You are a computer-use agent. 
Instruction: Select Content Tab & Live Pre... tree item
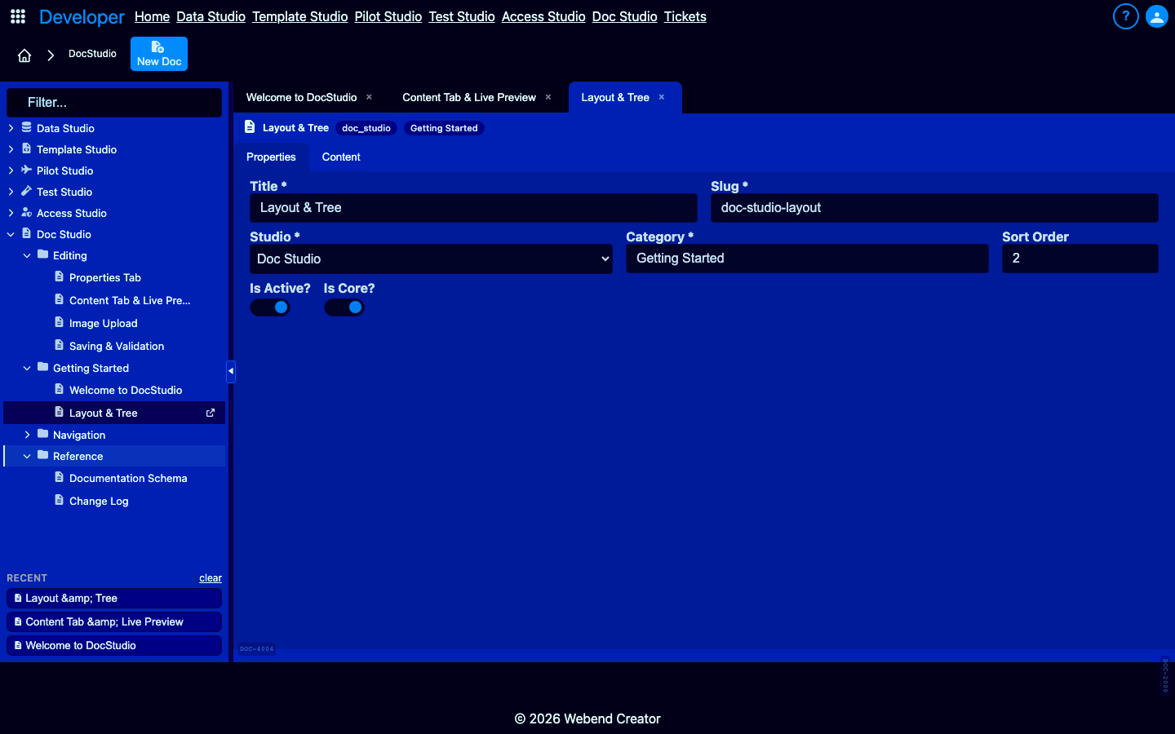130,300
